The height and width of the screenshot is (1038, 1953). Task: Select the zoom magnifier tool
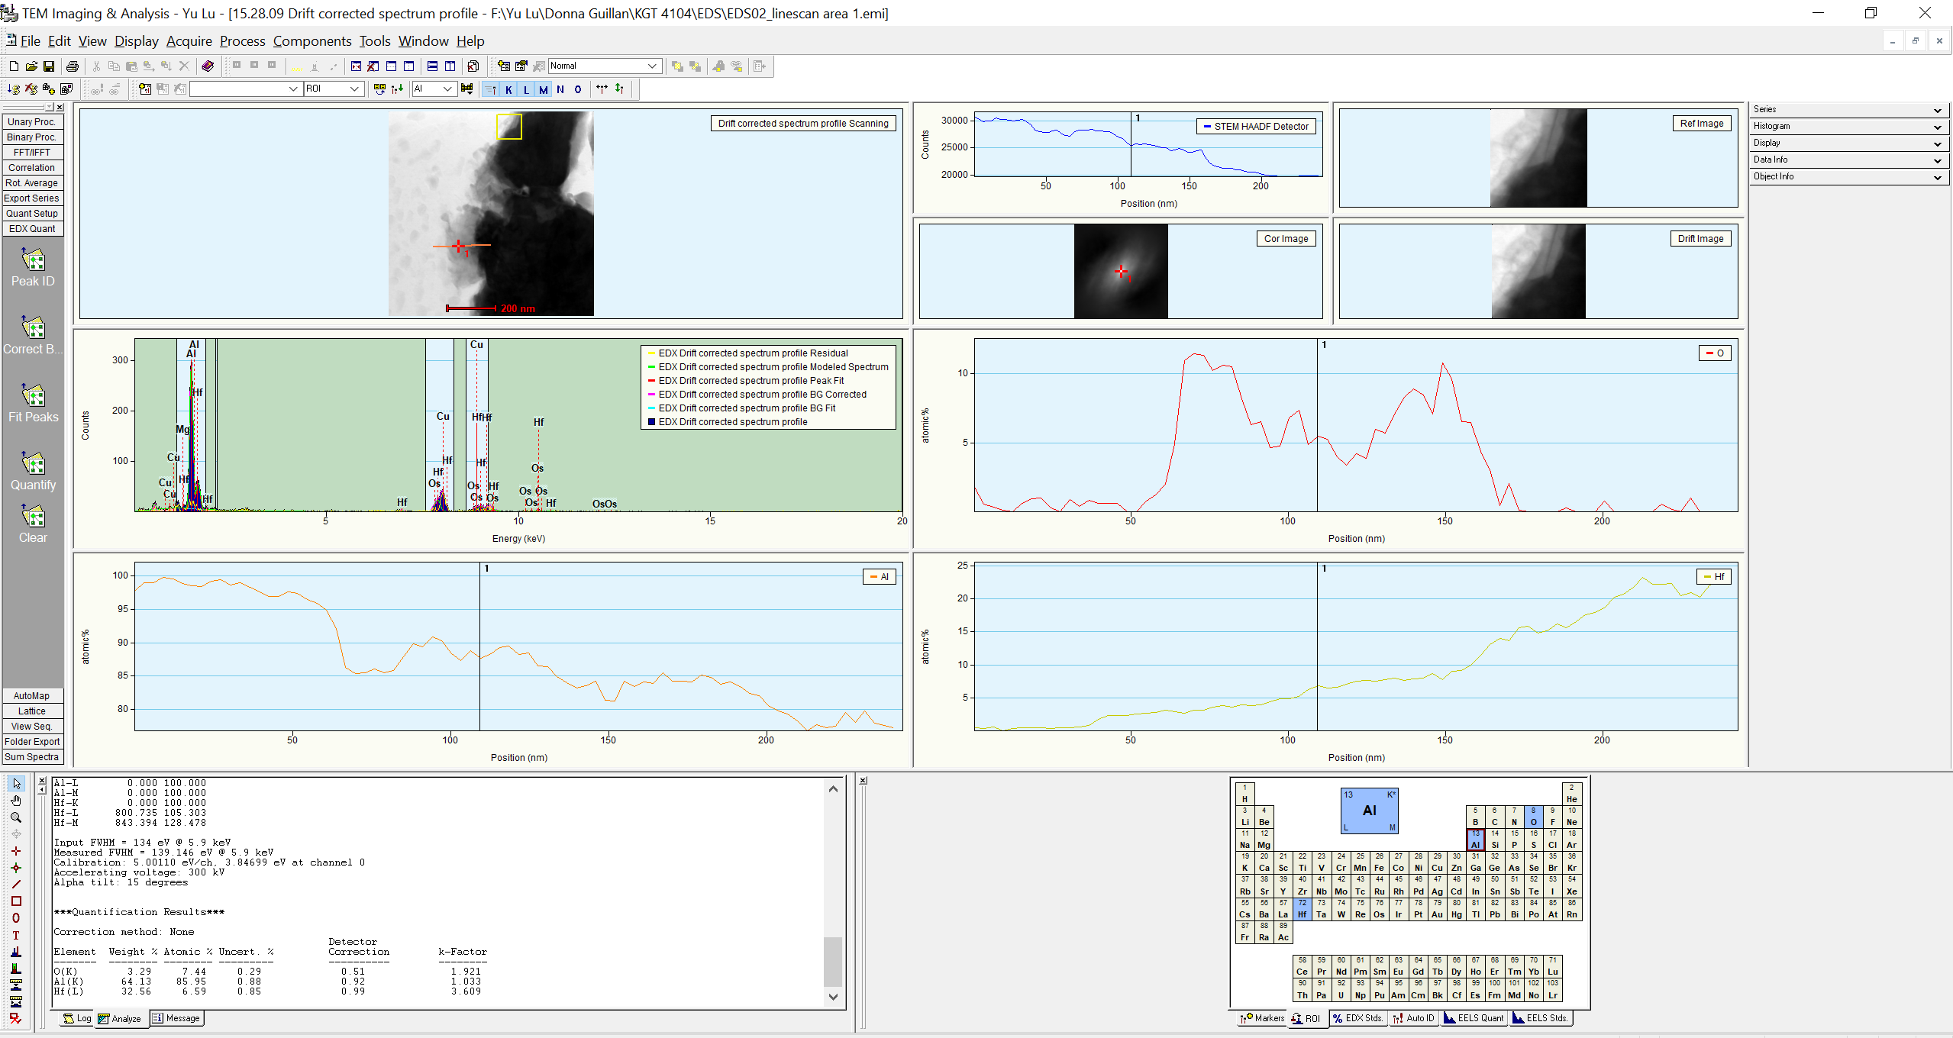[16, 817]
